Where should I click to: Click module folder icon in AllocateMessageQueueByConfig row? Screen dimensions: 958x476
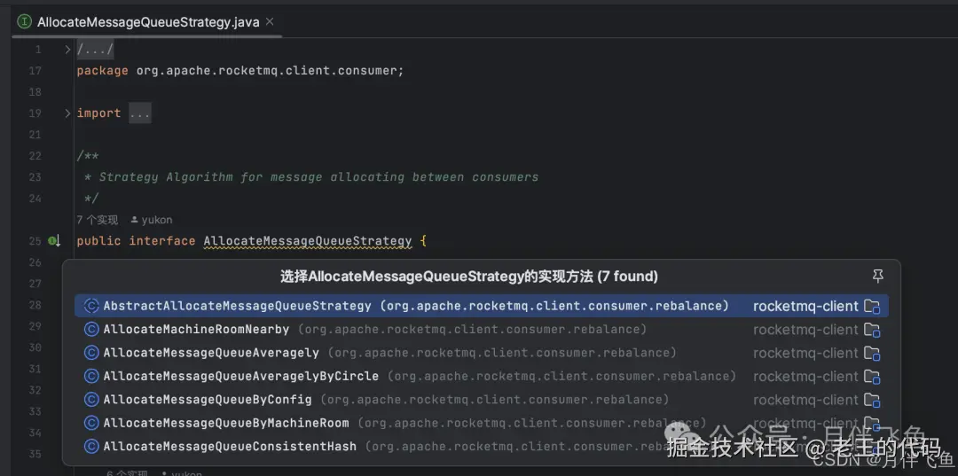click(x=872, y=401)
